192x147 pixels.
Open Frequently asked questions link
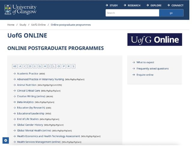pyautogui.click(x=153, y=69)
